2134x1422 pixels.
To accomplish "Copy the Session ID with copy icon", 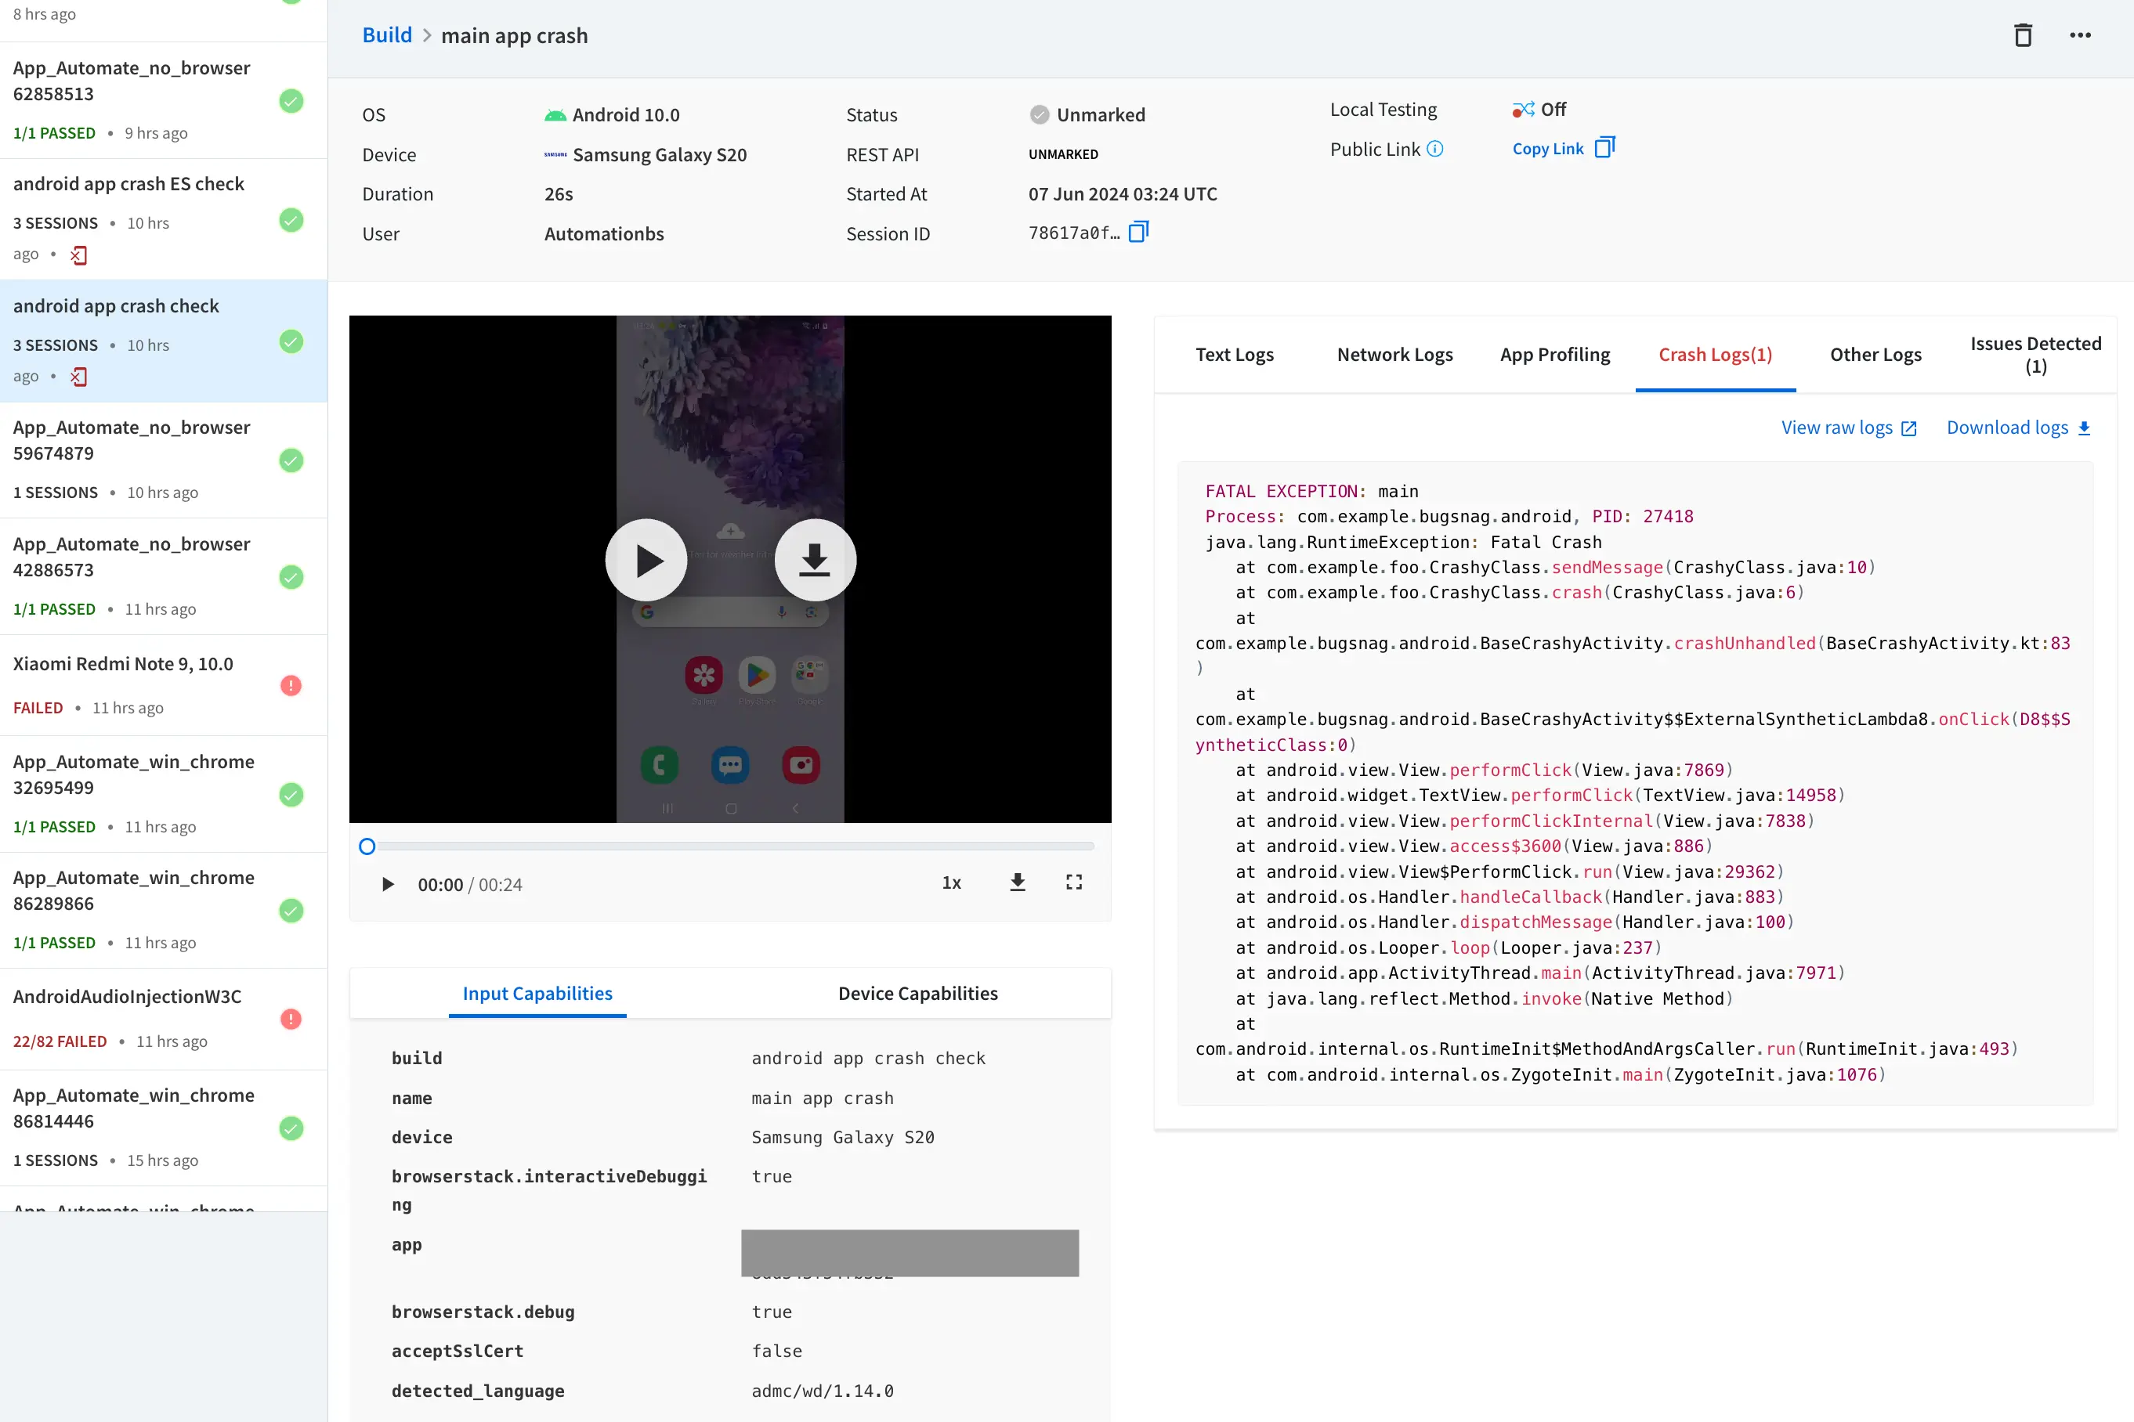I will coord(1138,232).
